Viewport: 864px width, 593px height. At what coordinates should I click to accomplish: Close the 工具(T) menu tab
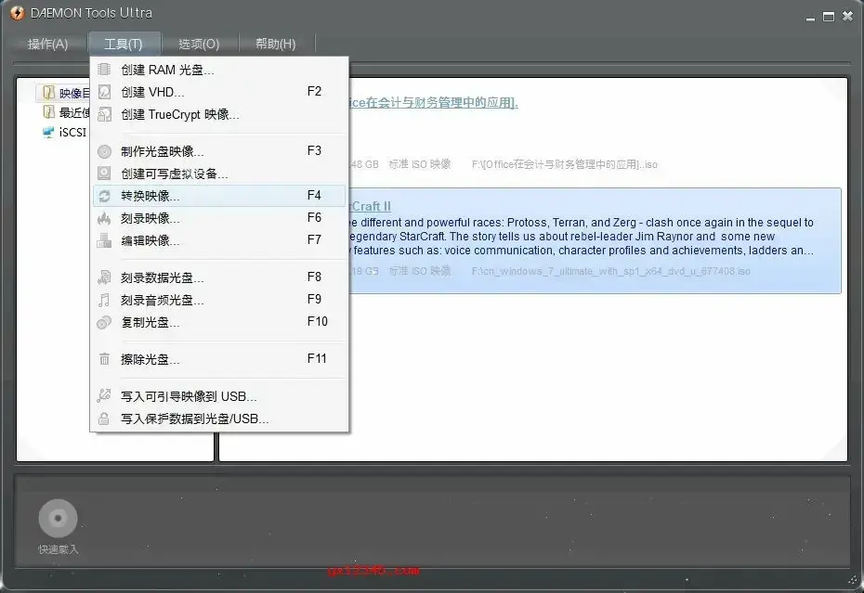(x=124, y=44)
